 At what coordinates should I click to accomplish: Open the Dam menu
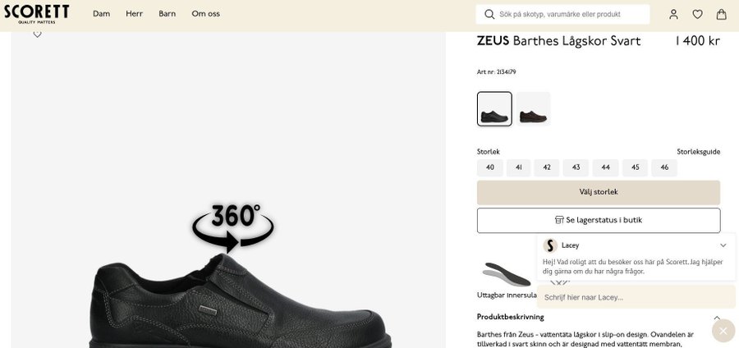(101, 14)
